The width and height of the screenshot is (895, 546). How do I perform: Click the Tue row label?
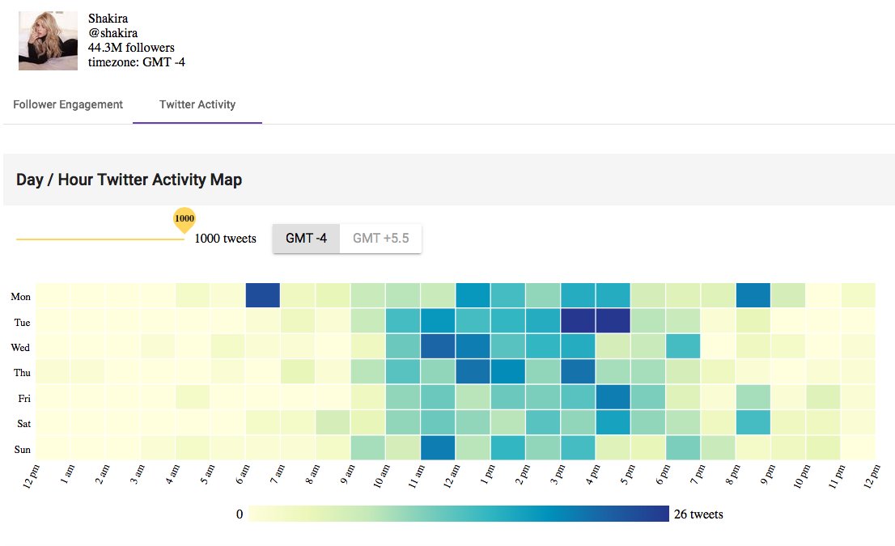point(22,323)
